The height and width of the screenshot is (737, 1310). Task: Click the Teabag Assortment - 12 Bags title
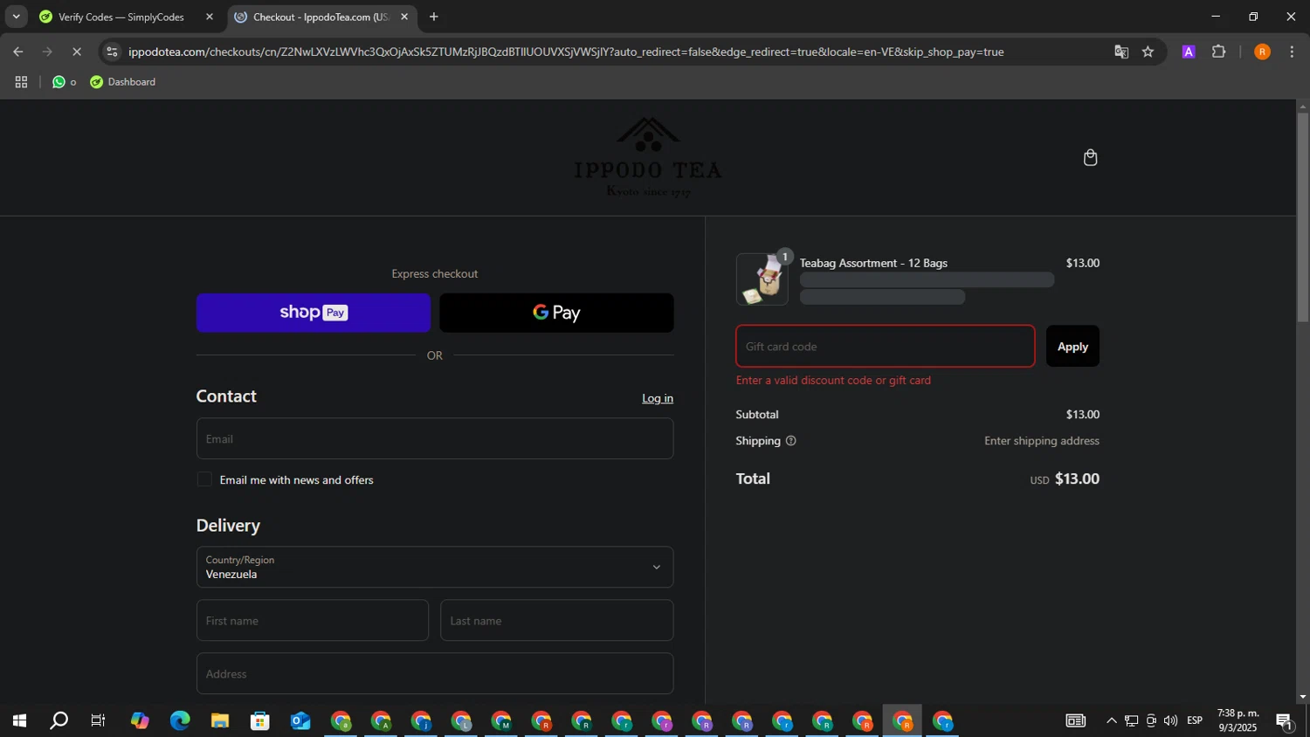click(873, 263)
